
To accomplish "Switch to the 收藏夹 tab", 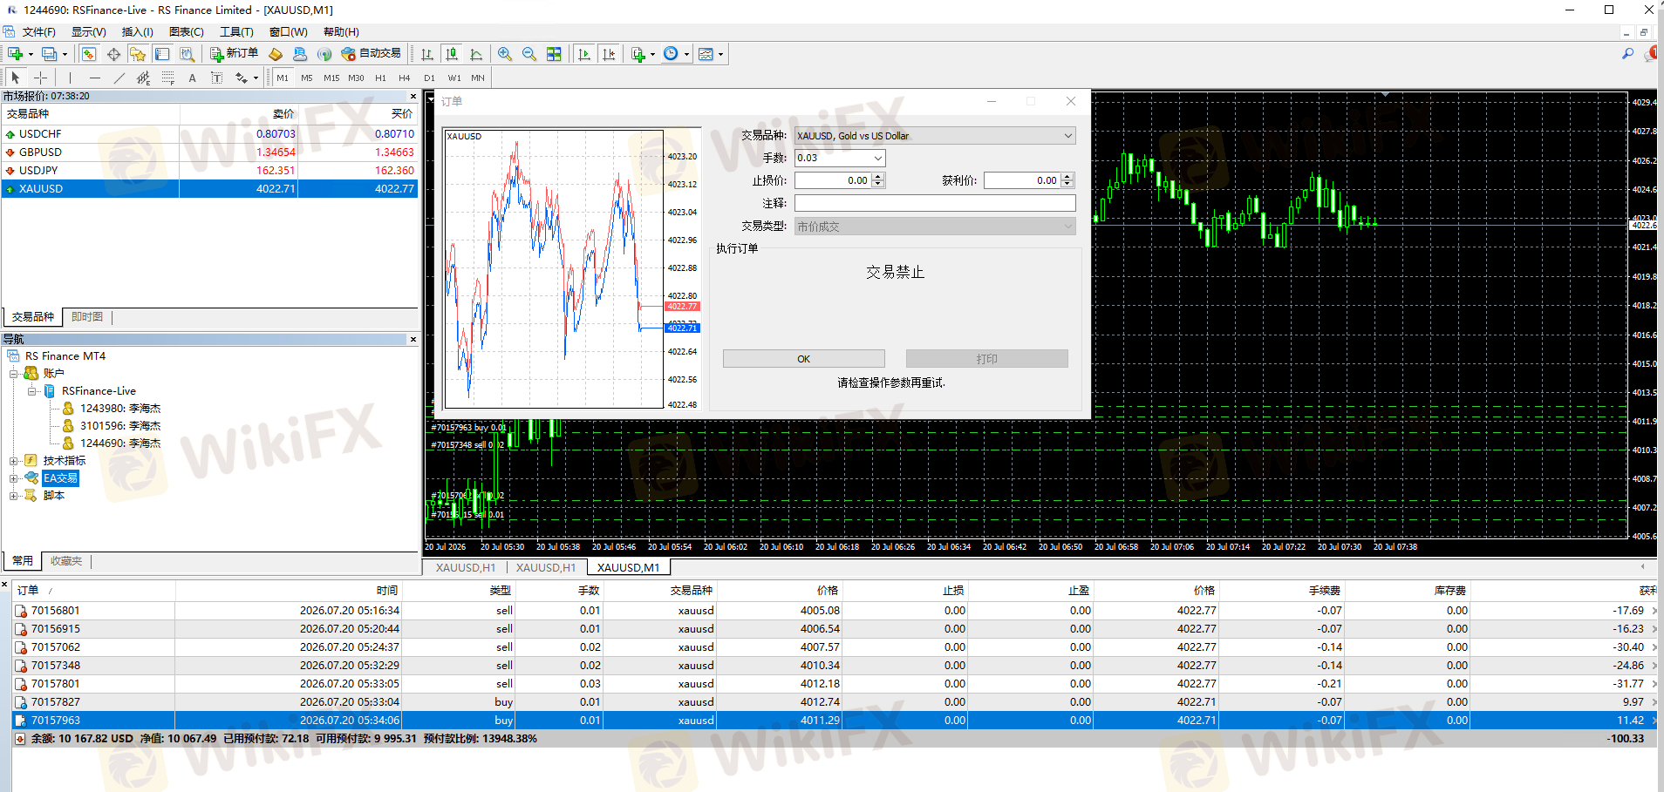I will point(66,561).
